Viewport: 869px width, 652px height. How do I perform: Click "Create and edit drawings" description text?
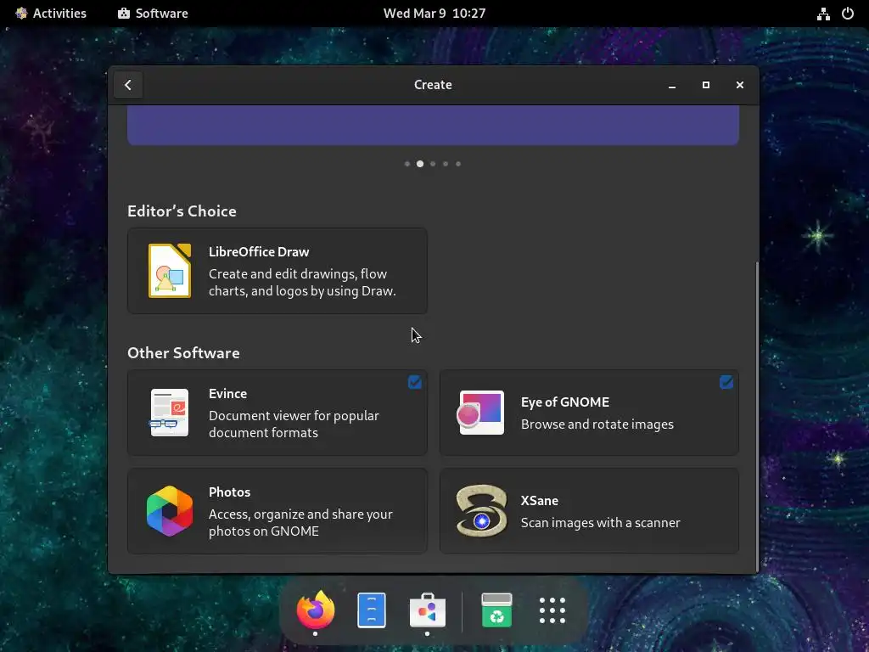click(x=302, y=282)
